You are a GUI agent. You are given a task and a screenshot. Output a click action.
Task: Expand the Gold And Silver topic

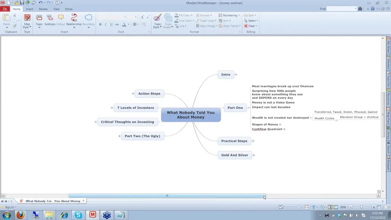coord(254,155)
